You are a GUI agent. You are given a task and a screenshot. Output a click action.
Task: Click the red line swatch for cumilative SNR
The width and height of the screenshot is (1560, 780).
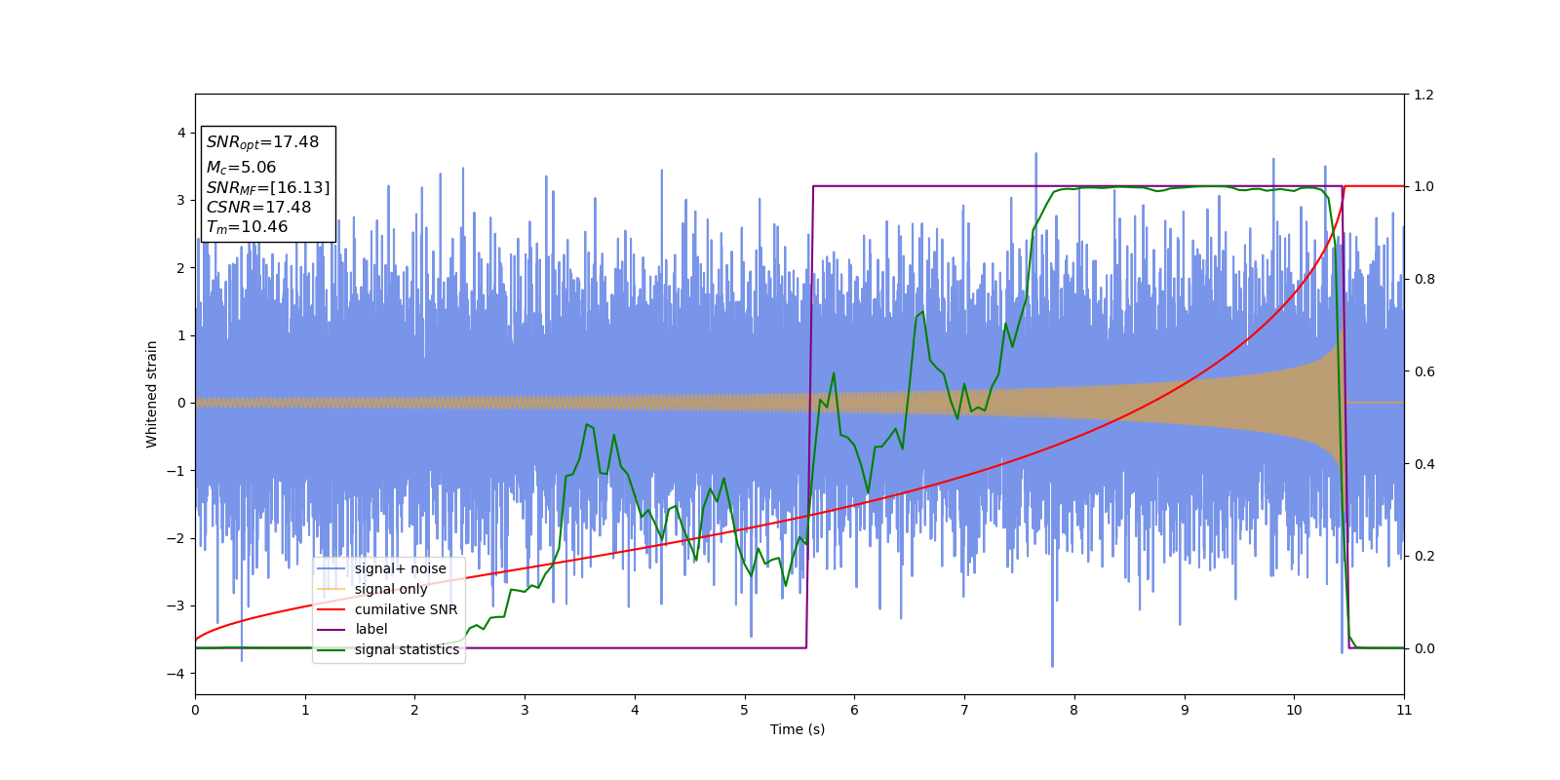click(x=331, y=609)
